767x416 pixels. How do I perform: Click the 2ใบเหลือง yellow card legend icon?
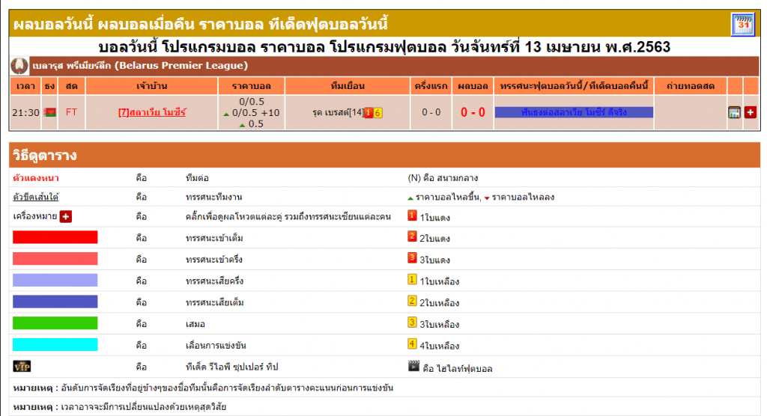pos(412,301)
